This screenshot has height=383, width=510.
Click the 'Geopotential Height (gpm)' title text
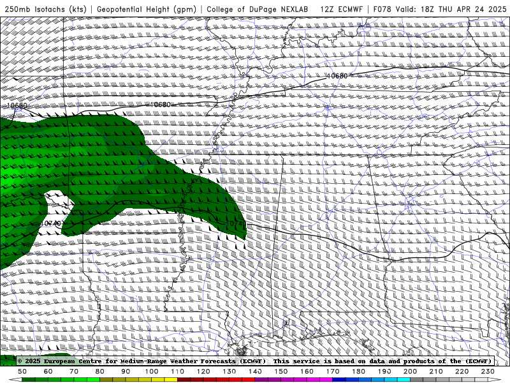coord(147,9)
